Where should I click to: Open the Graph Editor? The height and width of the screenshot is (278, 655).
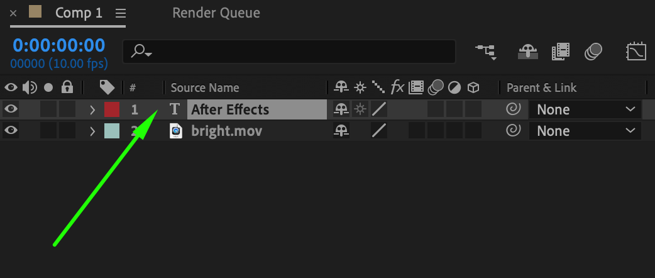[636, 52]
